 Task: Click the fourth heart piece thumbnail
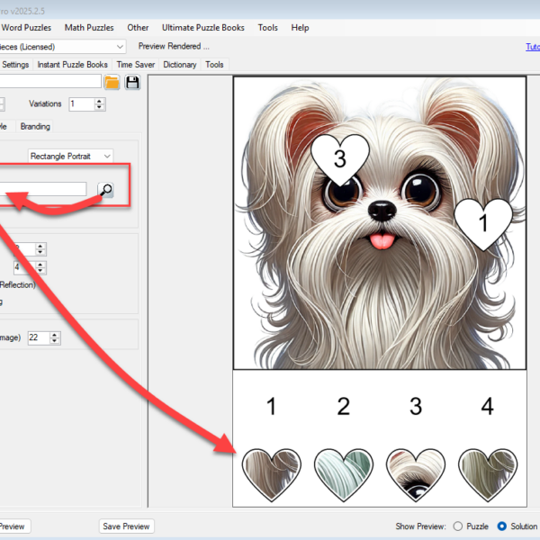point(487,473)
